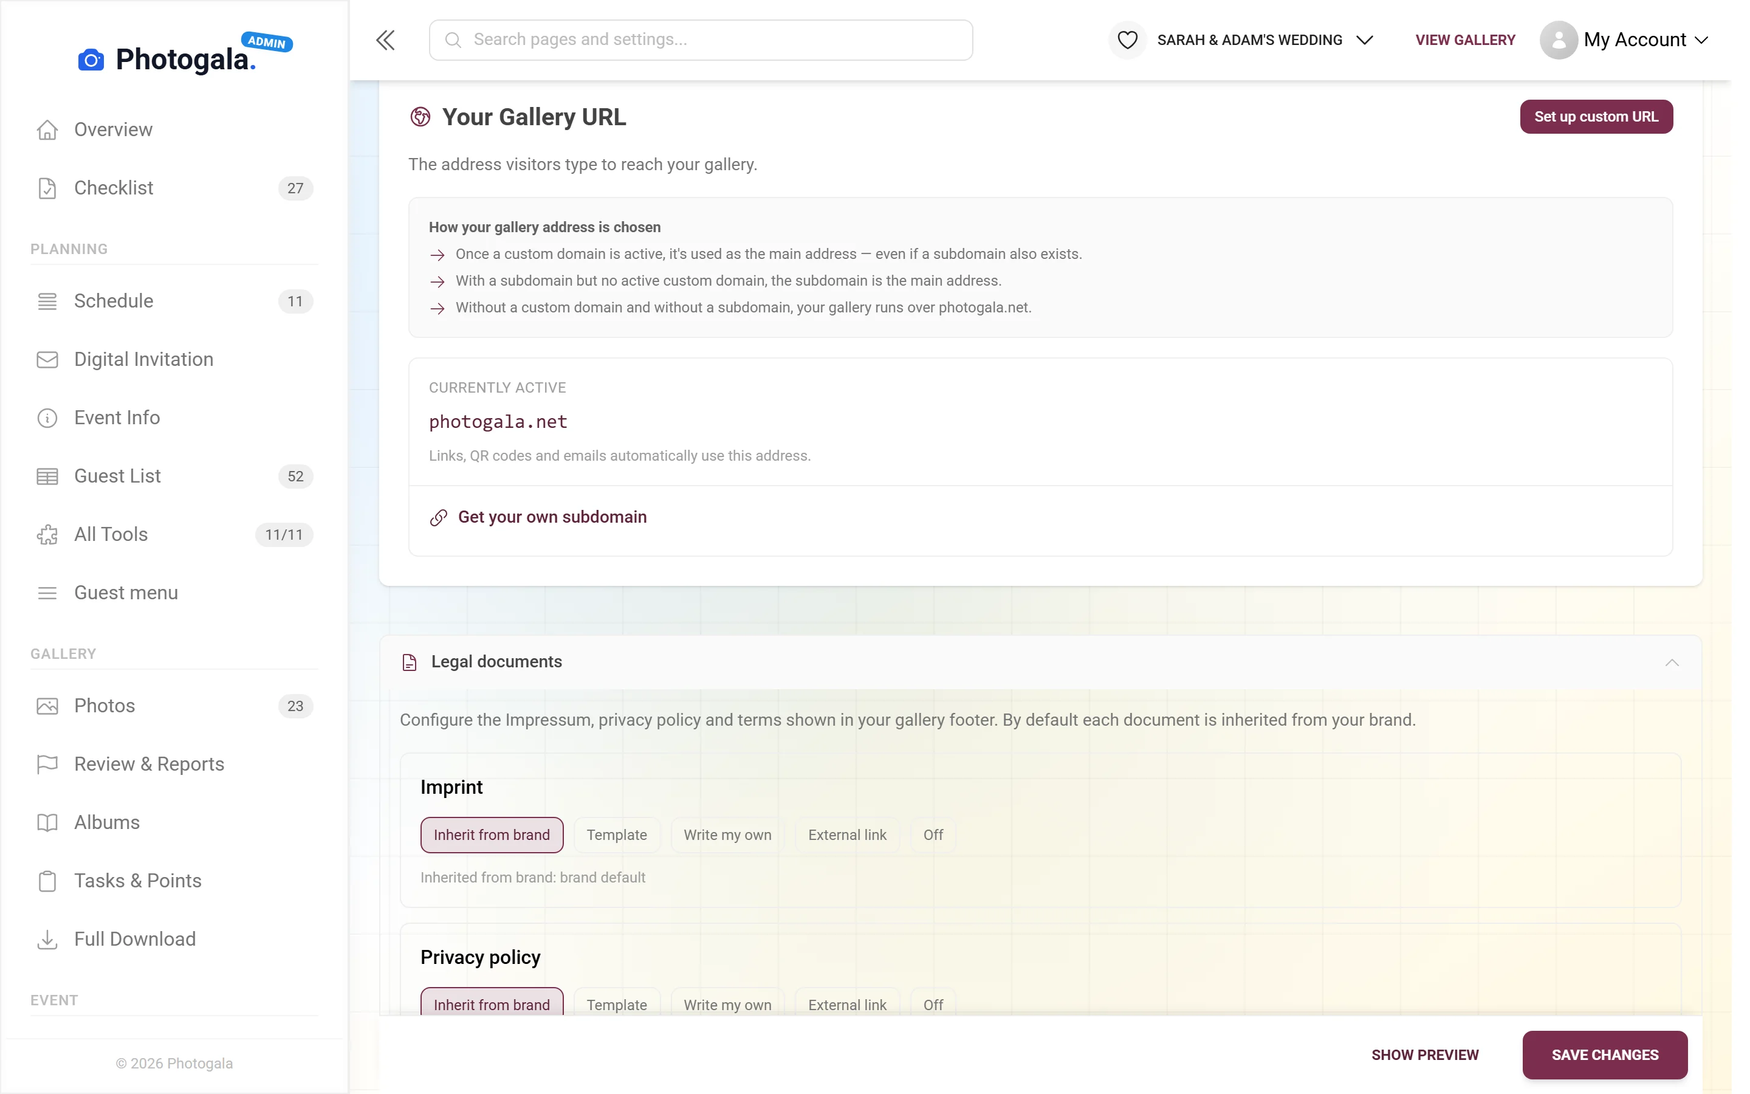
Task: Select Privacy policy Inherit from brand option
Action: tap(492, 1003)
